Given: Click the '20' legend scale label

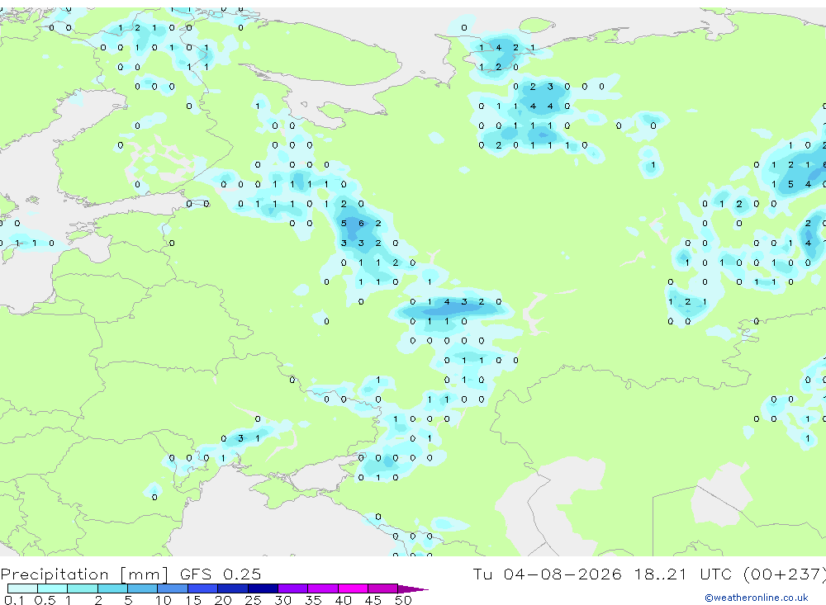Looking at the screenshot, I should point(223,600).
